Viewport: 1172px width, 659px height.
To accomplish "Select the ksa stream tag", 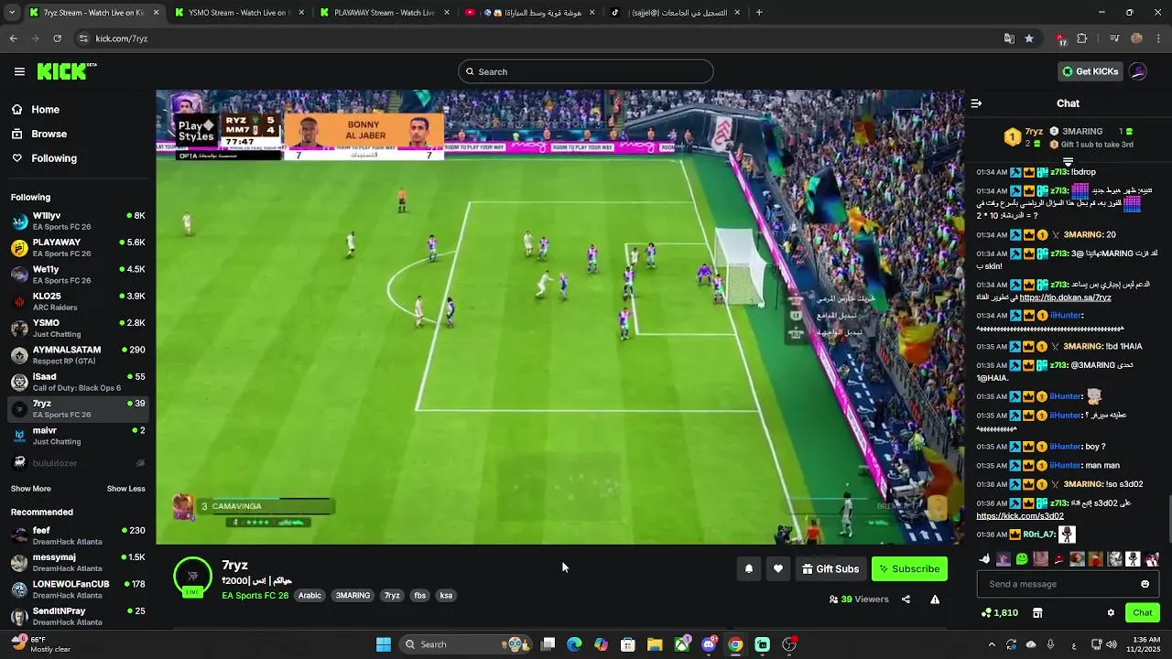I will (446, 595).
